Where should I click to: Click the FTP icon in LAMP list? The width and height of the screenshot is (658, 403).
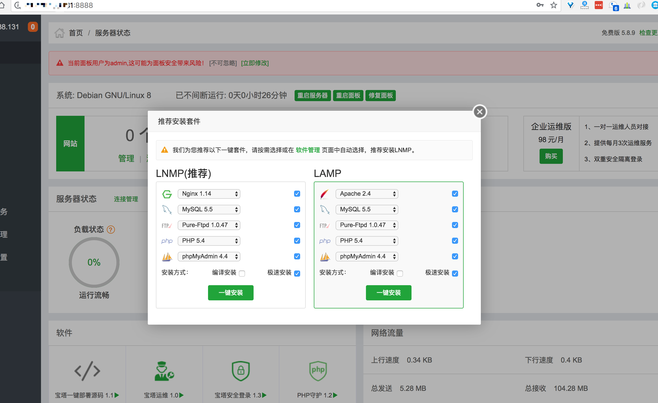324,226
